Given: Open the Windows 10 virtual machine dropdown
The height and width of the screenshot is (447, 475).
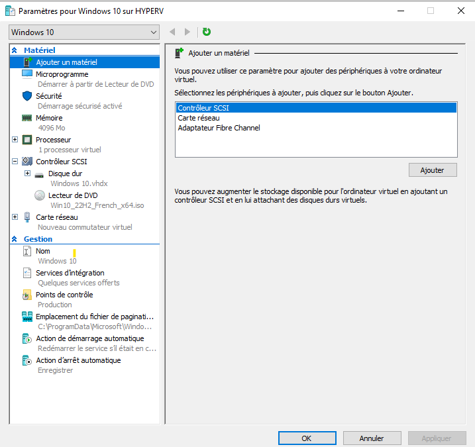Looking at the screenshot, I should point(84,32).
